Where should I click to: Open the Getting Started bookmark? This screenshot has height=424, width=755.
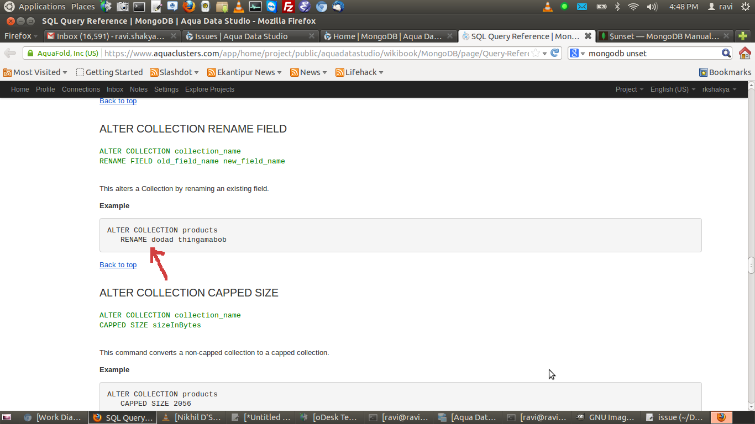click(x=109, y=72)
